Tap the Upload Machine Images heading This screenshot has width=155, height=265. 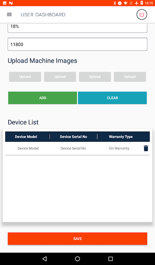click(43, 61)
